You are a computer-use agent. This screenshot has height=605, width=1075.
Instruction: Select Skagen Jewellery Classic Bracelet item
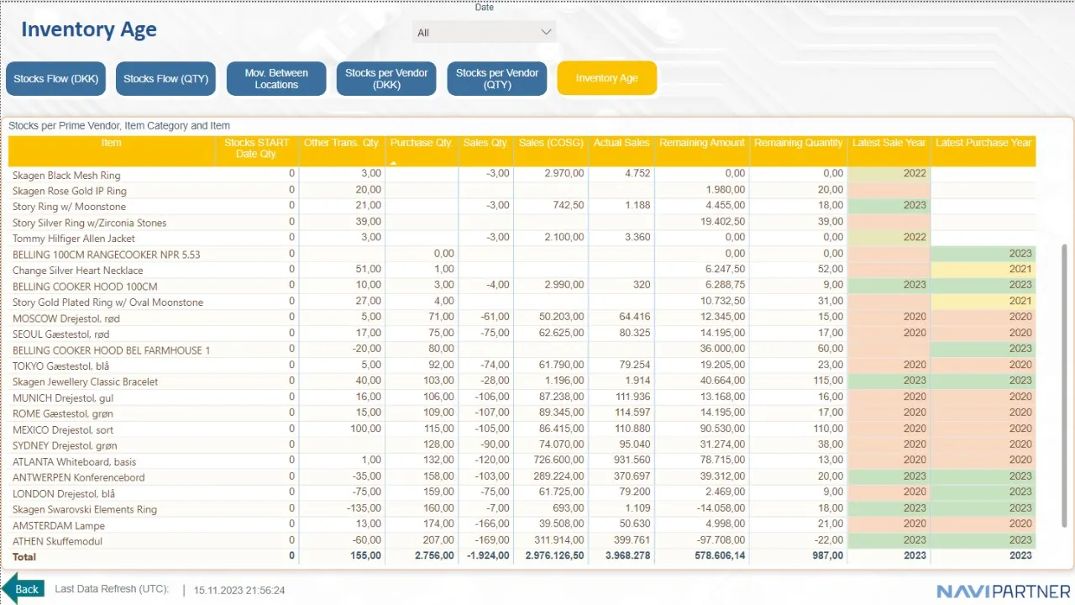pyautogui.click(x=86, y=381)
